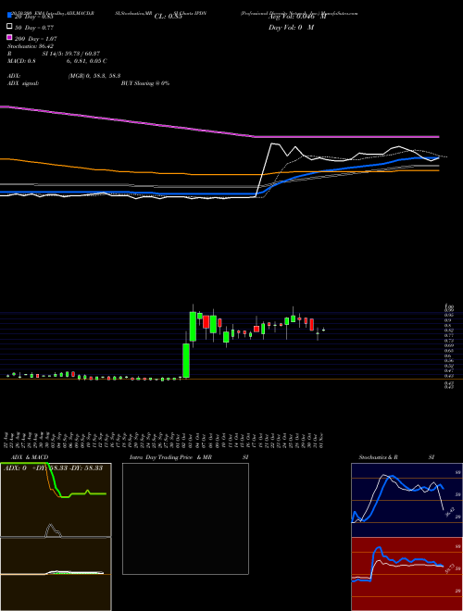Click the magenta 200 Day legend swatch
This screenshot has height=611, width=463.
[9, 37]
